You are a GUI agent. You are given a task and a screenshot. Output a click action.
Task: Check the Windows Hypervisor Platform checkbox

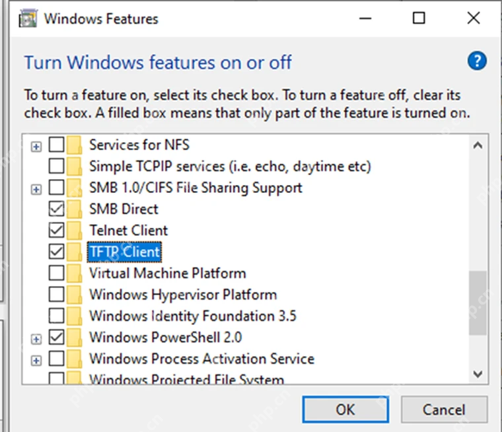pos(56,295)
